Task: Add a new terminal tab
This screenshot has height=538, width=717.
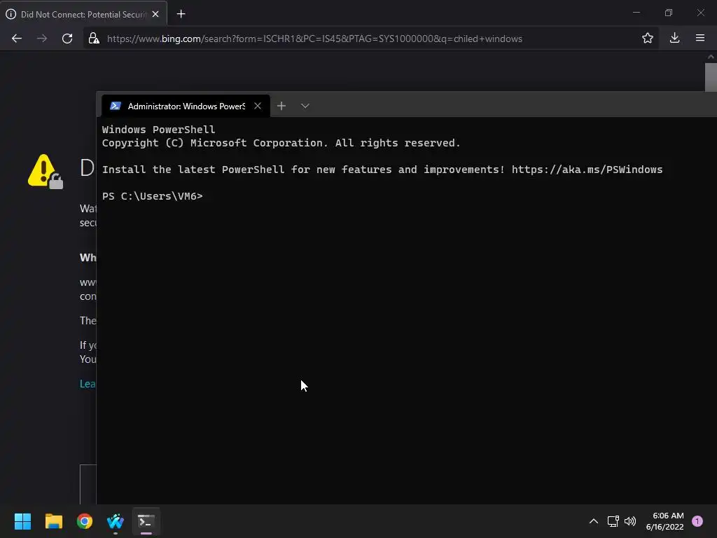Action: [x=281, y=106]
